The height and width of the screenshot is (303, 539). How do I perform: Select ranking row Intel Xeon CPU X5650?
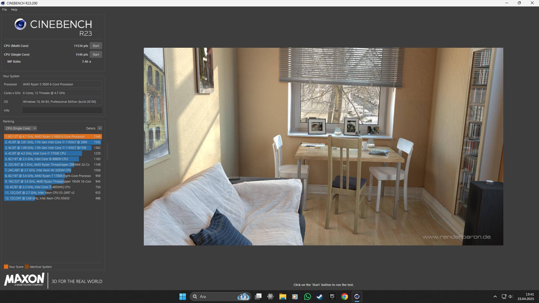coord(53,198)
